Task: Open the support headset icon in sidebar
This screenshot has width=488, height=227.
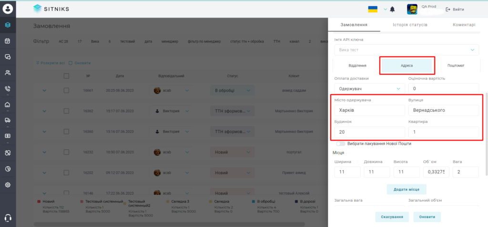Action: pos(8,218)
